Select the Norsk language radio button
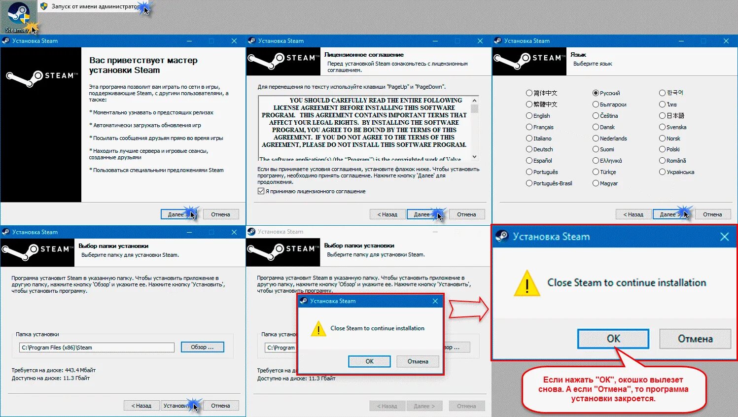Image resolution: width=738 pixels, height=417 pixels. coord(662,139)
